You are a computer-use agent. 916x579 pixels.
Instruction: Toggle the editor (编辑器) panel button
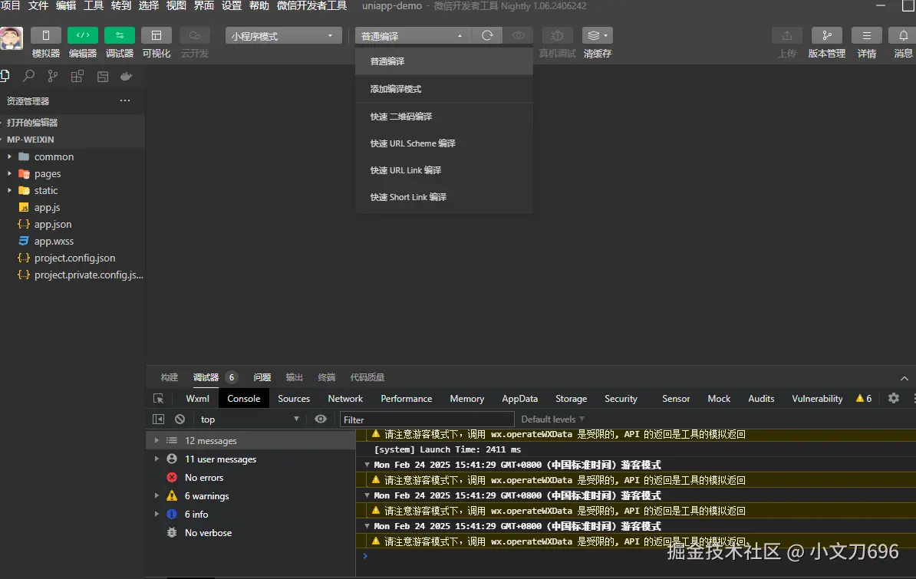click(x=82, y=35)
